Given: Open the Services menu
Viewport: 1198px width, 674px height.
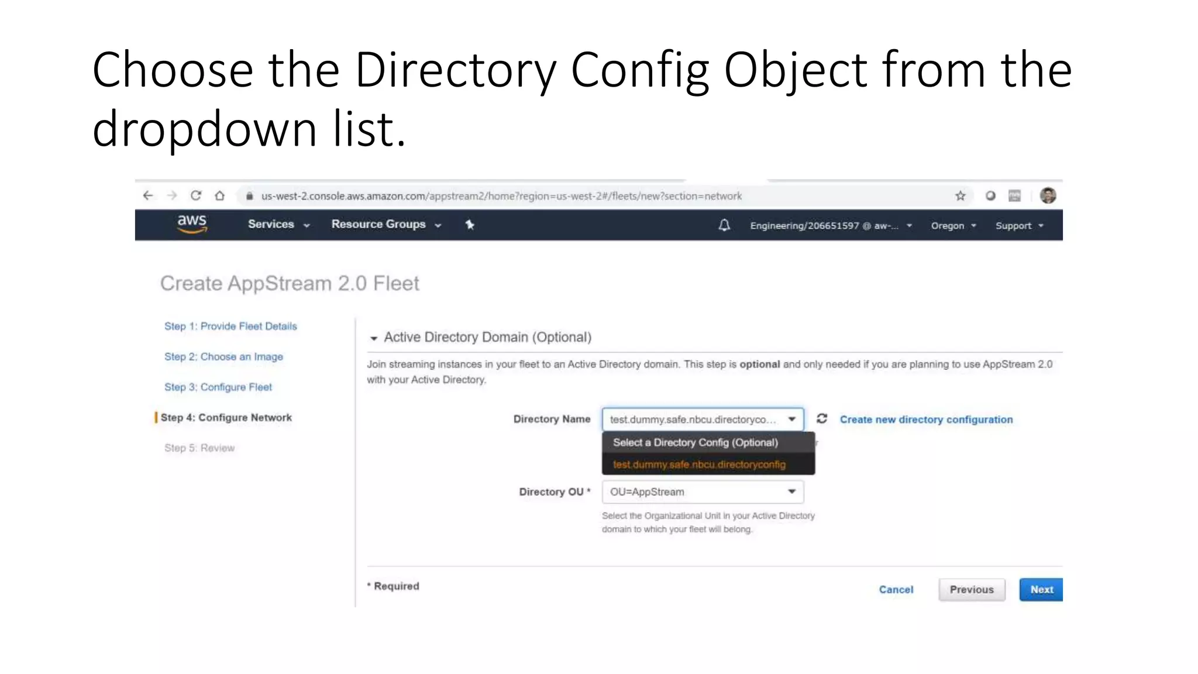Looking at the screenshot, I should 278,224.
